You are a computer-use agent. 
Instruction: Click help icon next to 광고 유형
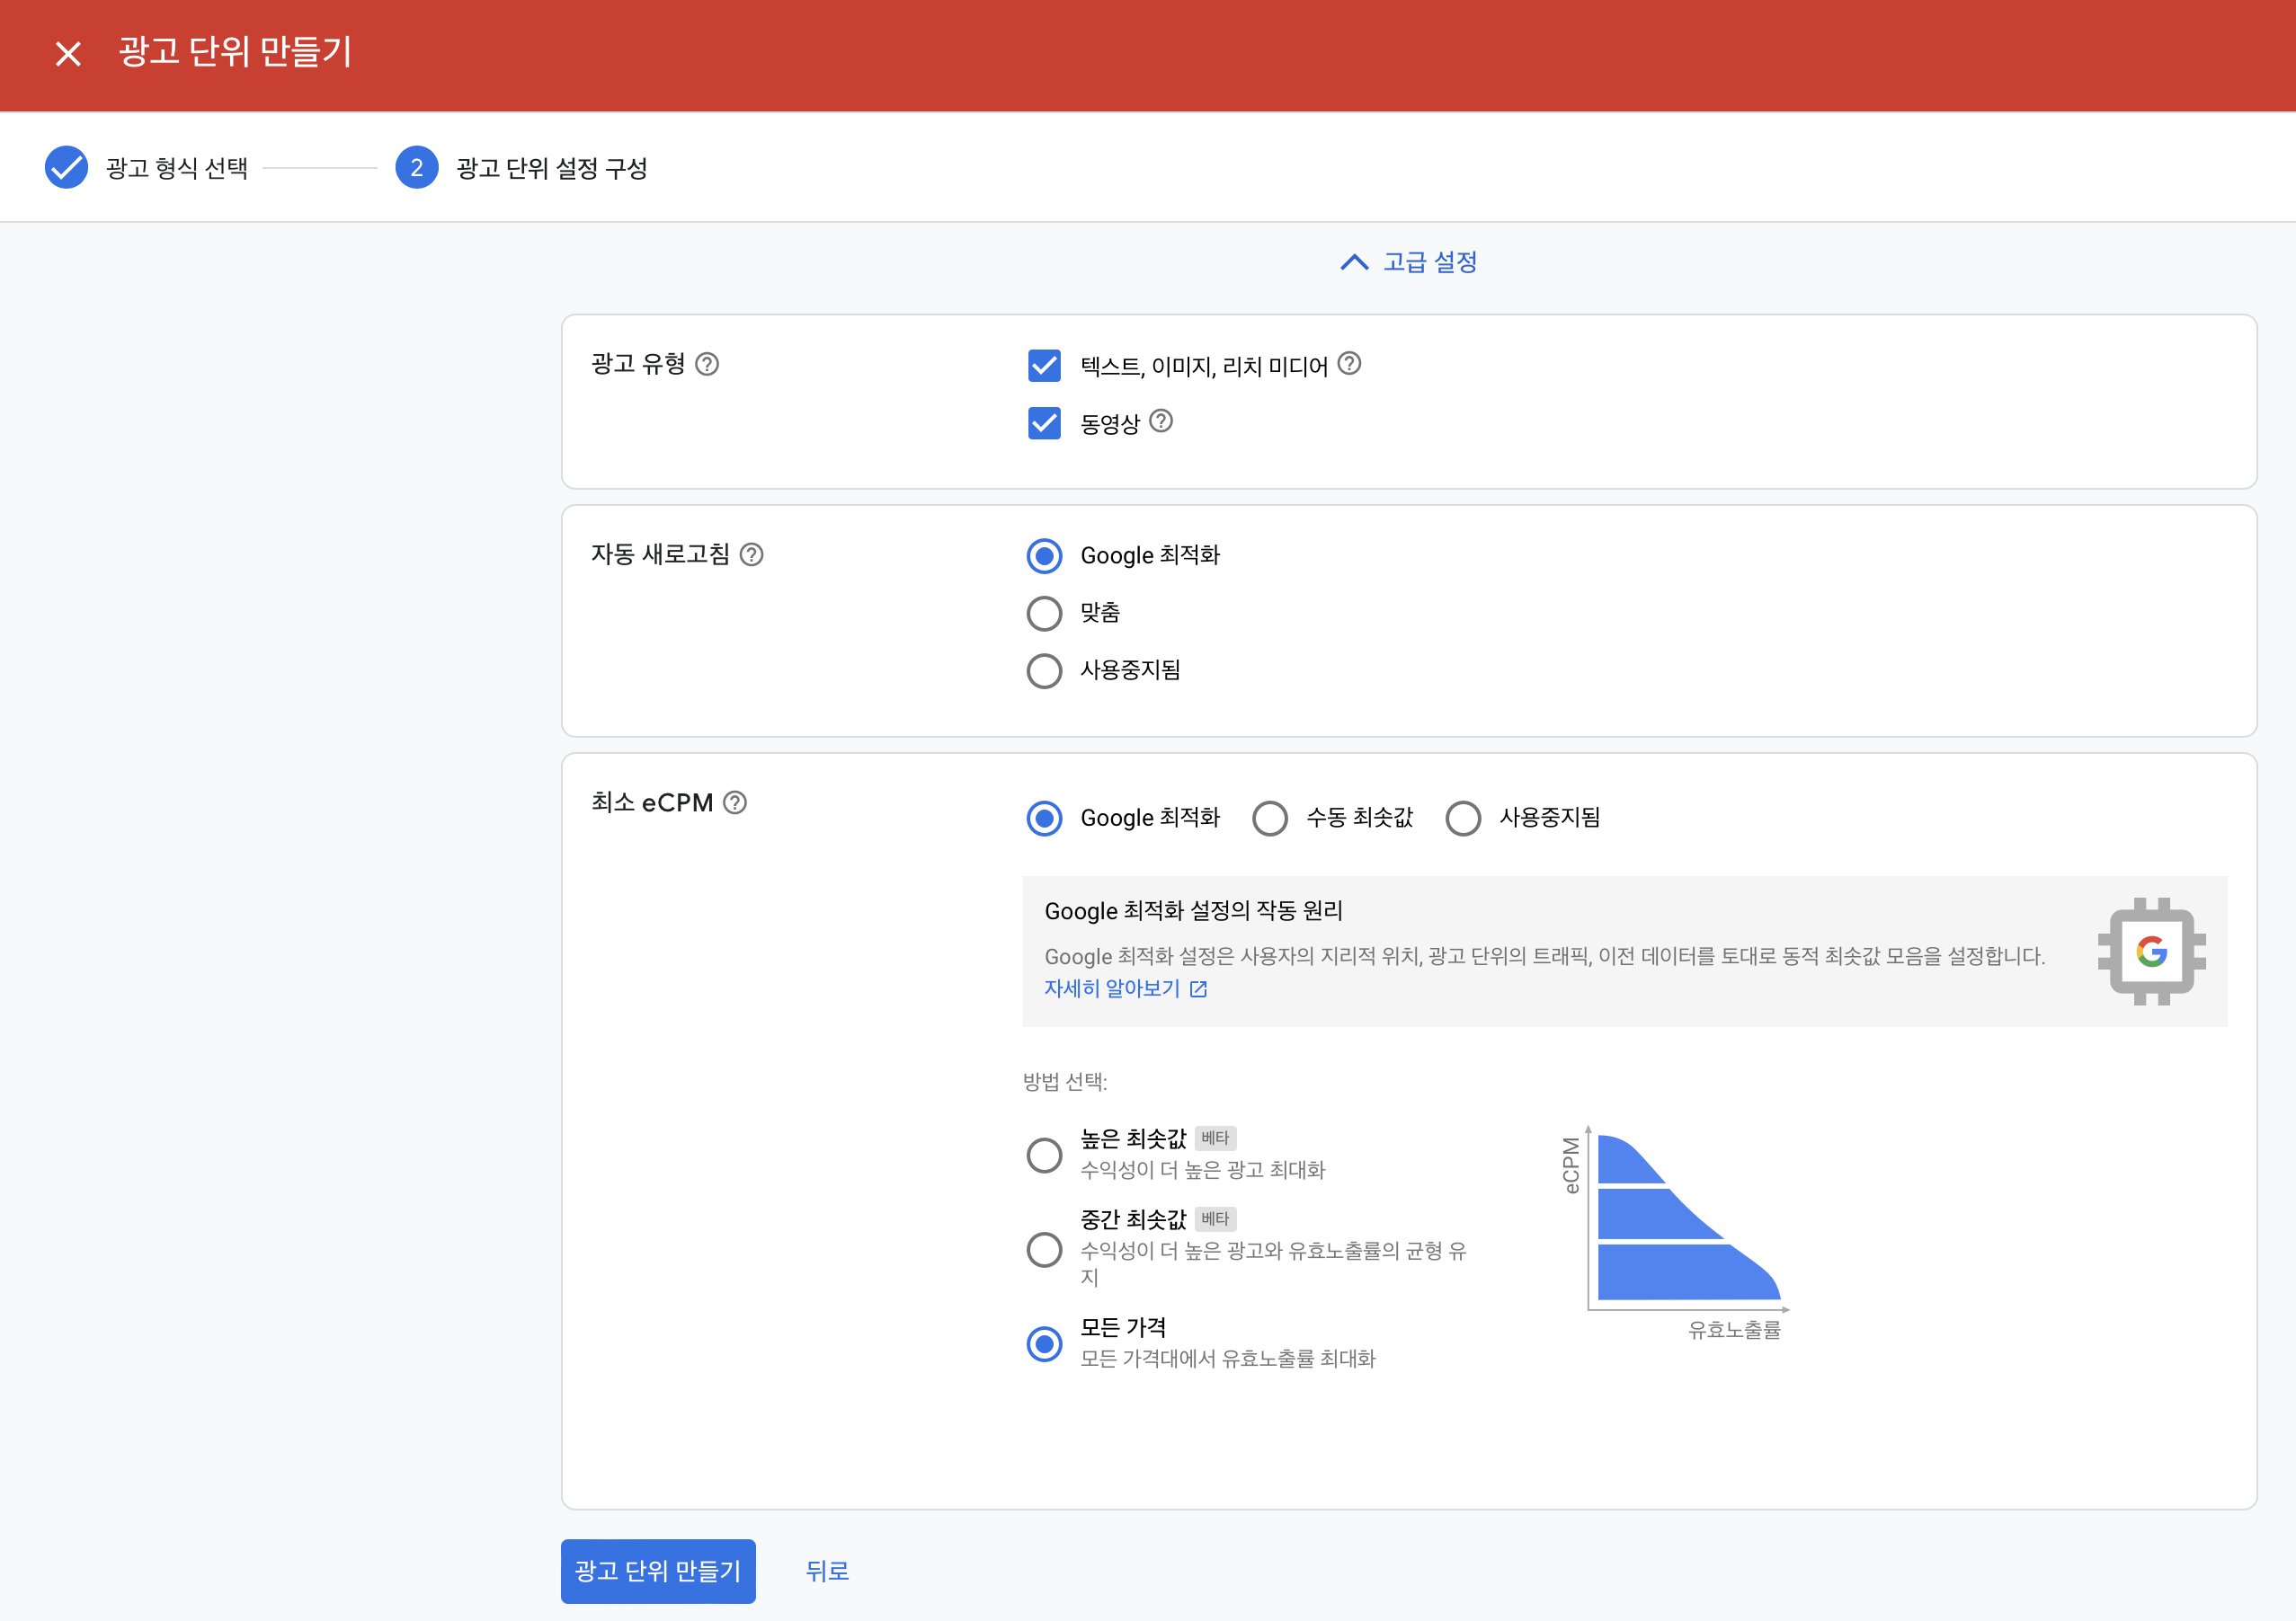tap(707, 364)
